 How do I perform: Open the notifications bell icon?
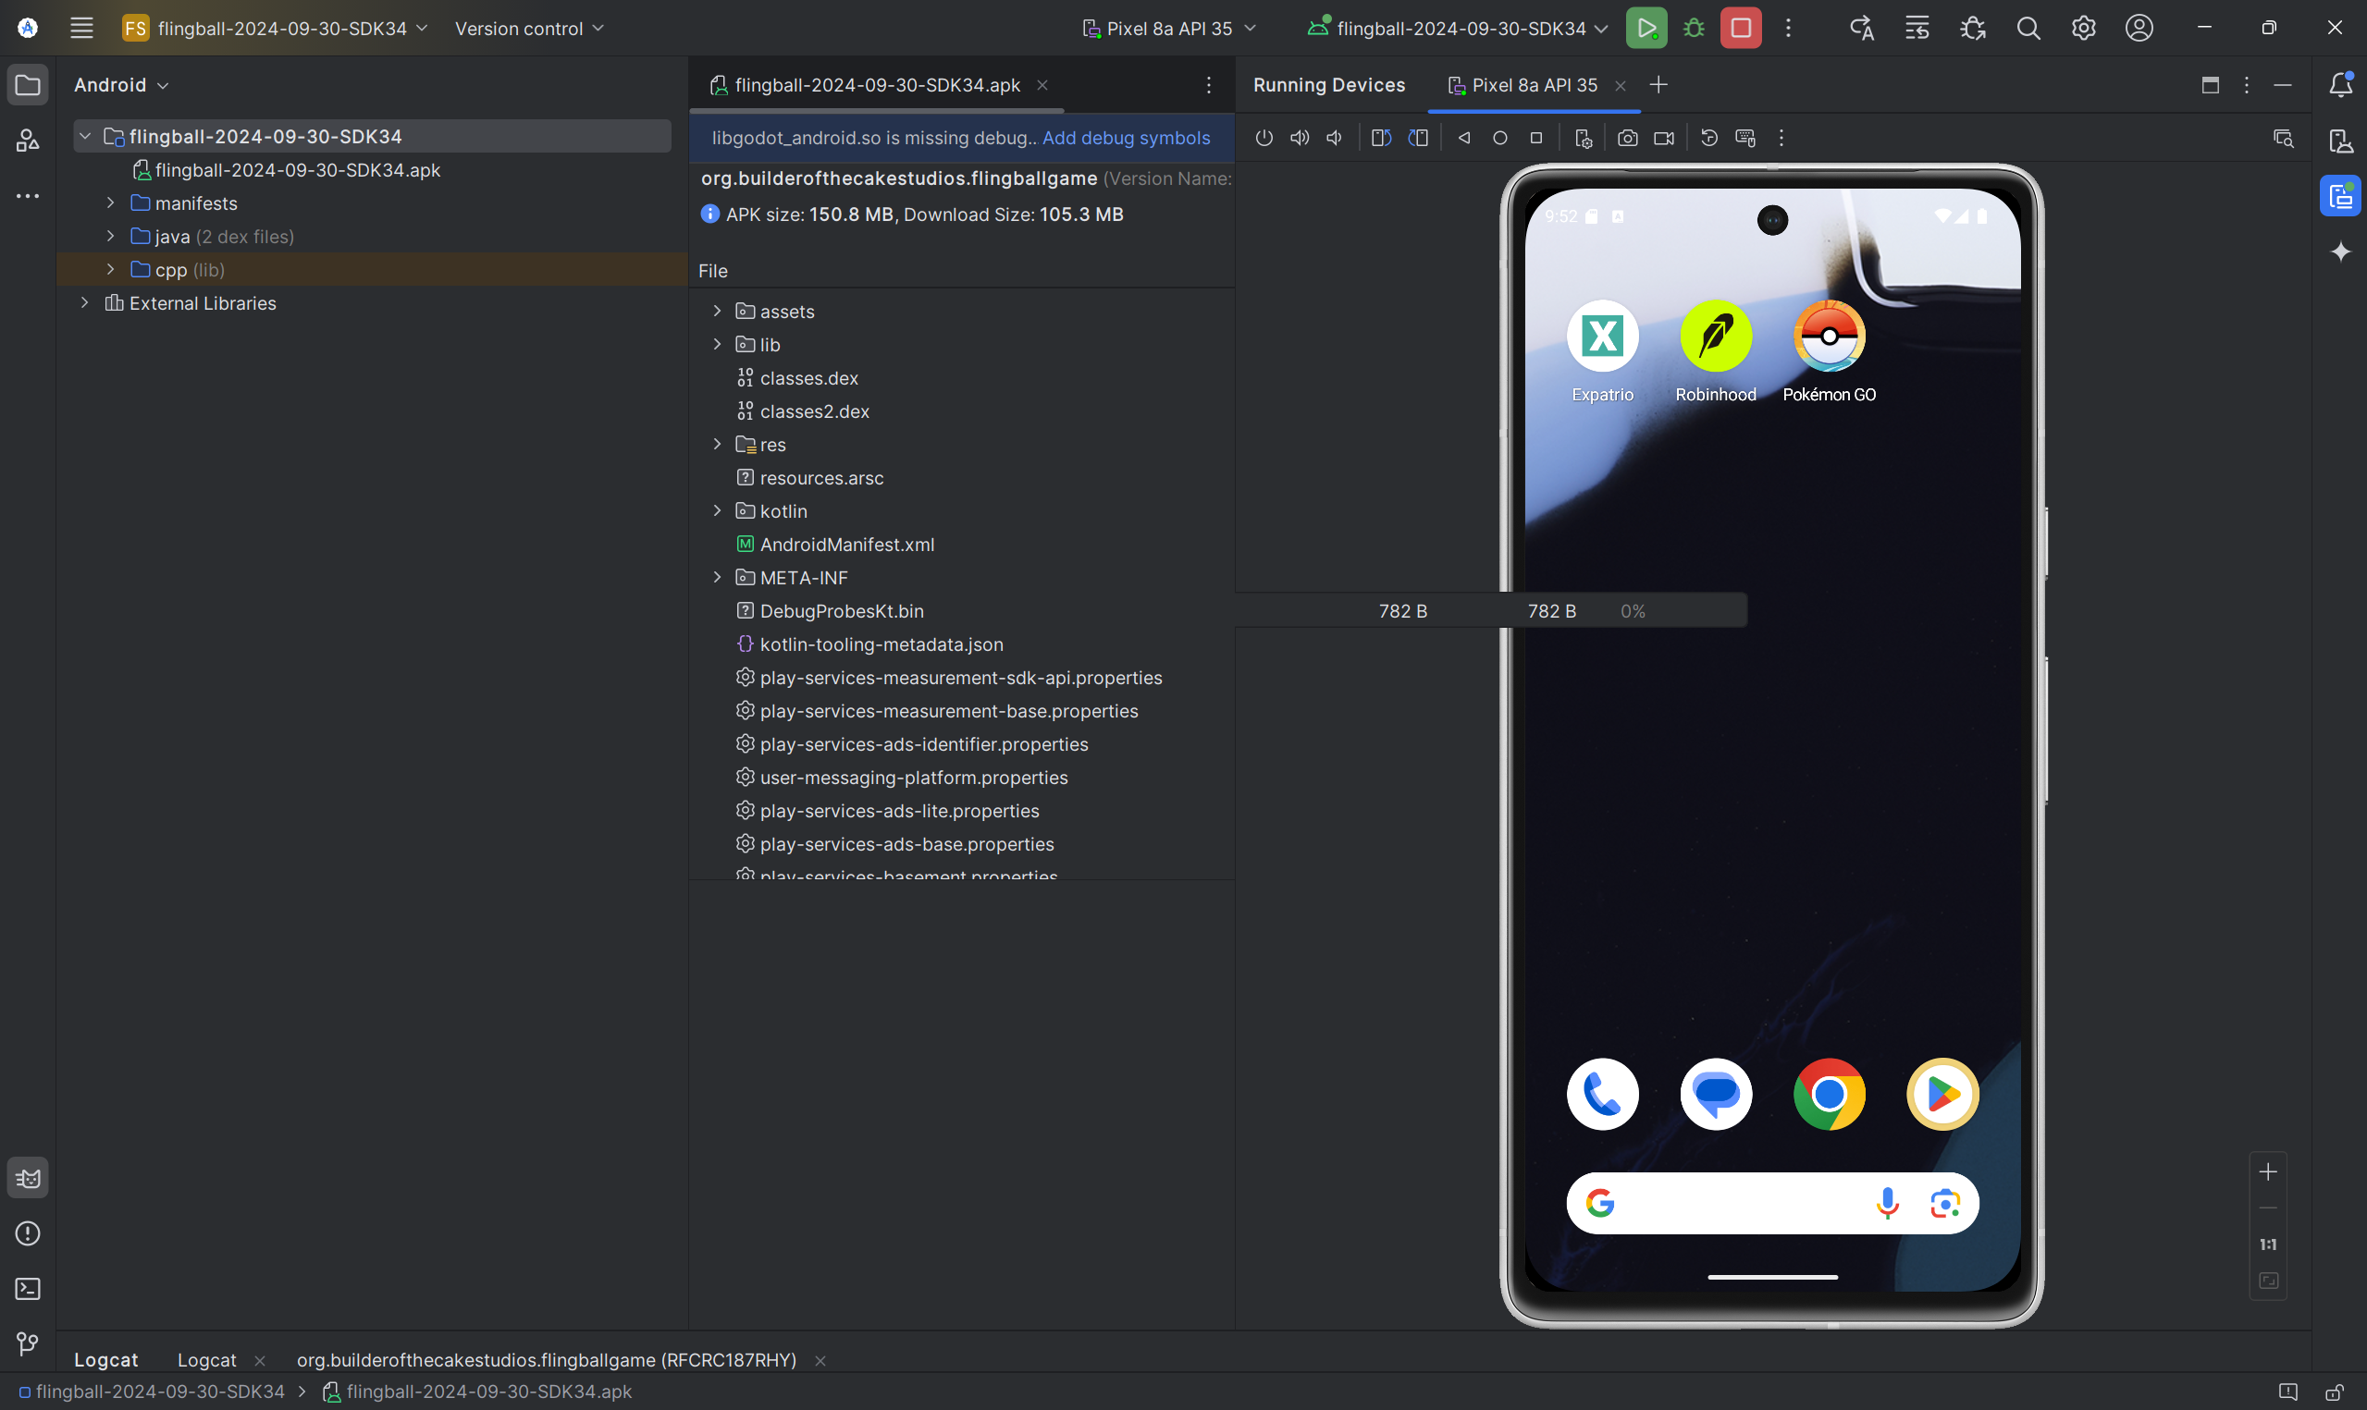point(2340,85)
